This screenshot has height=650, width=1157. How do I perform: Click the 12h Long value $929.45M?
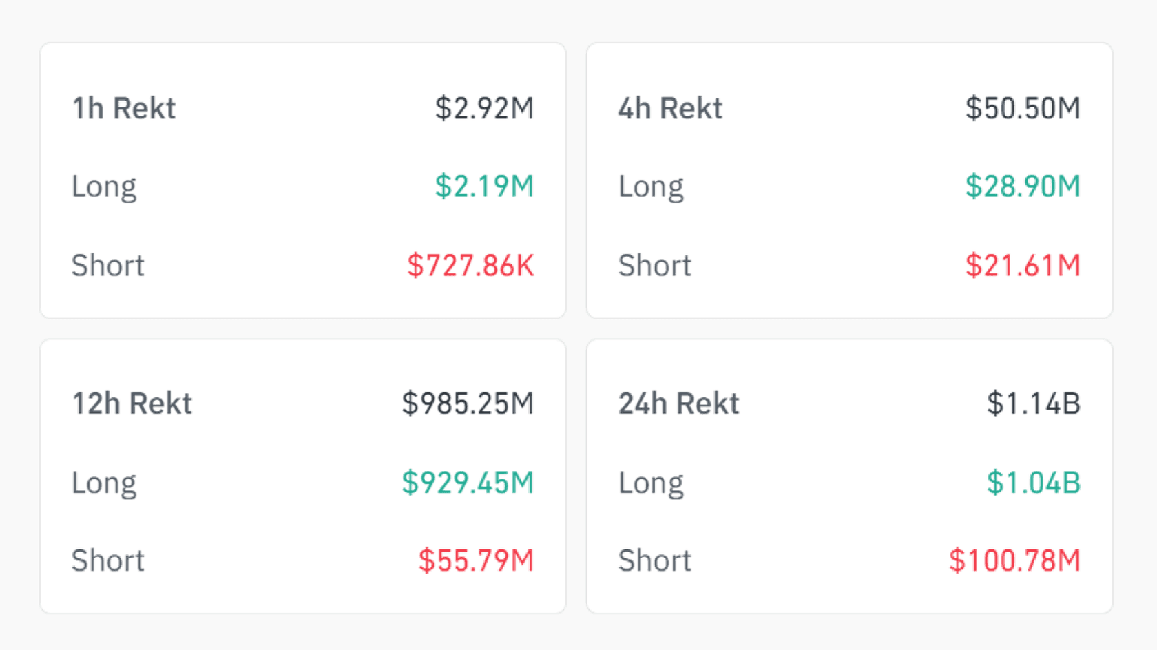[468, 482]
